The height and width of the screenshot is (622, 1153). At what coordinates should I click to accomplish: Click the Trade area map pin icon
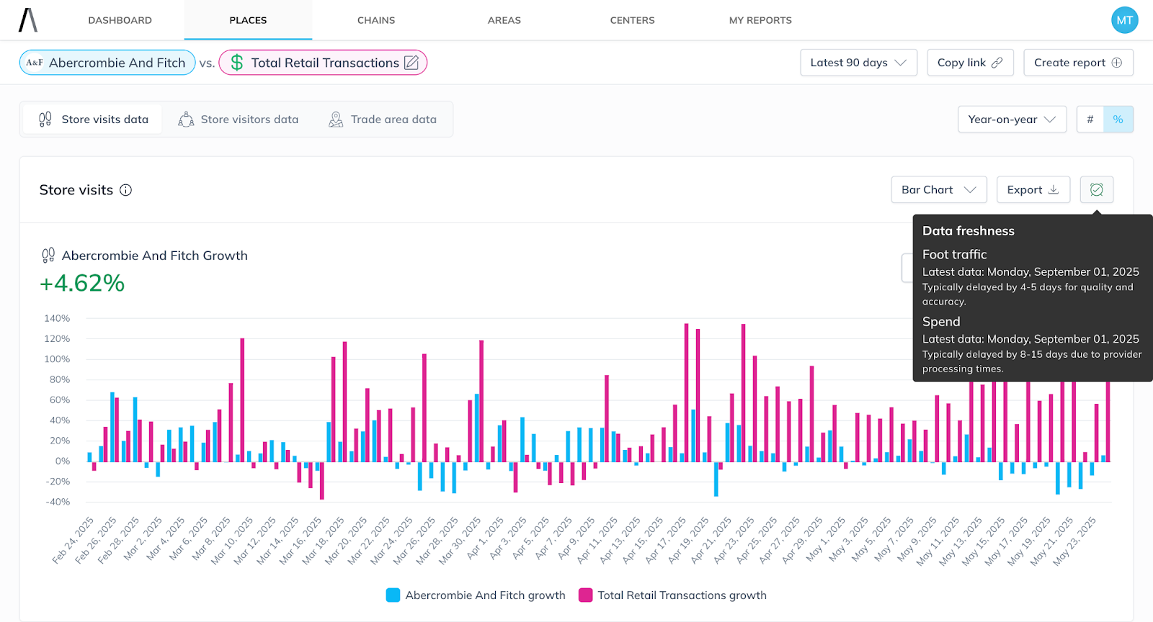coord(336,120)
